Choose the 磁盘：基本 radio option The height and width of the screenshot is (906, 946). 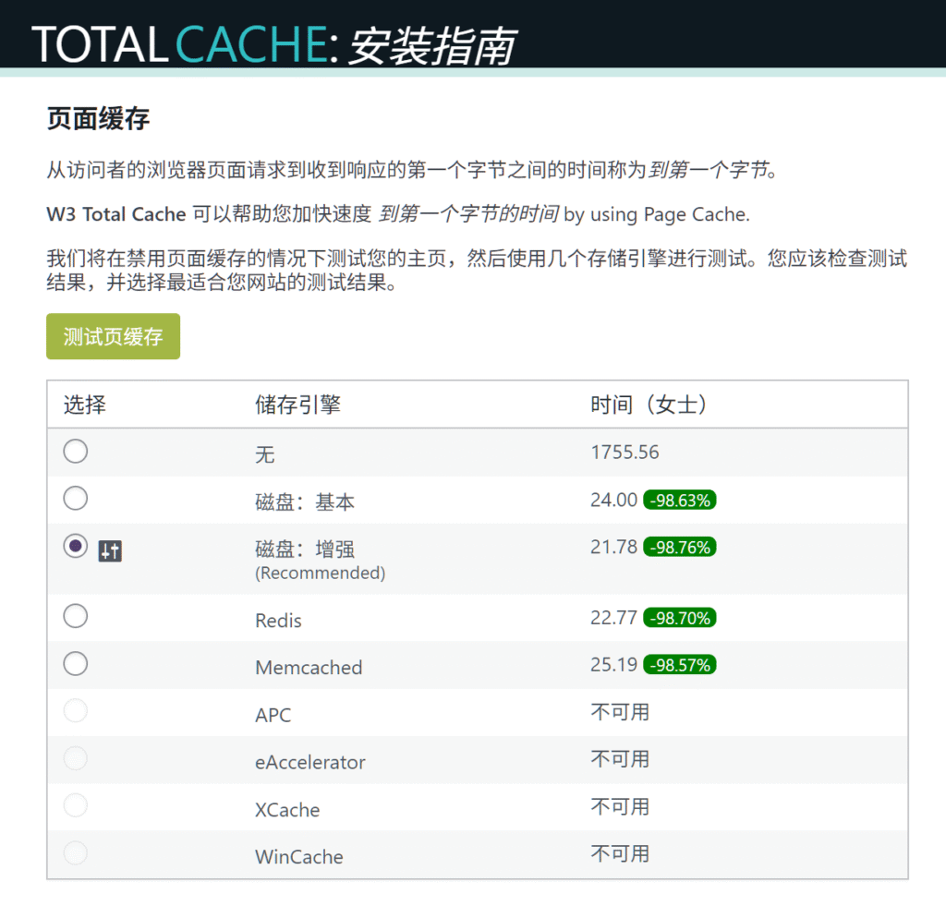click(x=76, y=499)
